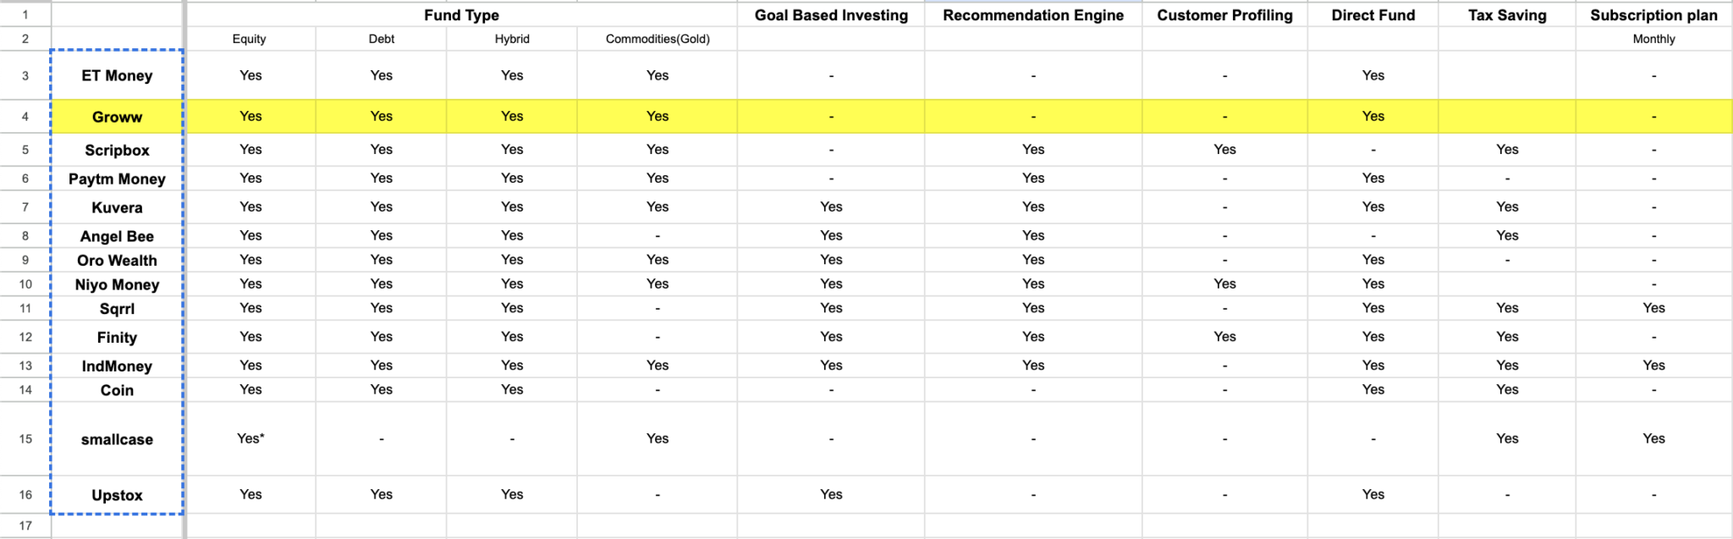Viewport: 1733px width, 539px height.
Task: Select the Customer Profiling header cell
Action: (x=1224, y=15)
